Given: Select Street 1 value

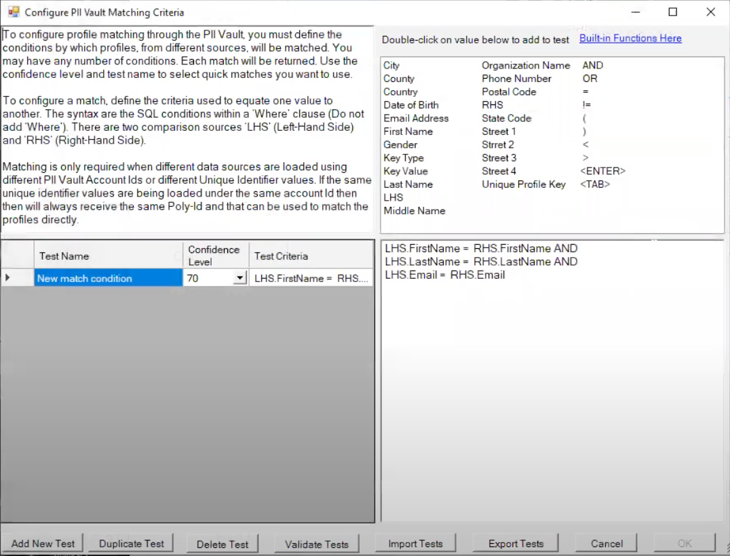Looking at the screenshot, I should tap(499, 132).
